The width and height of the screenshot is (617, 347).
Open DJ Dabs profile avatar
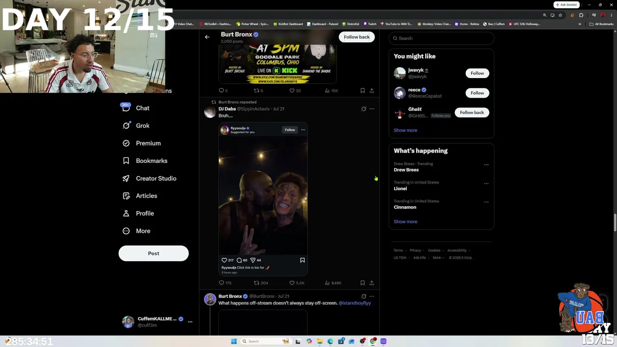coord(210,112)
